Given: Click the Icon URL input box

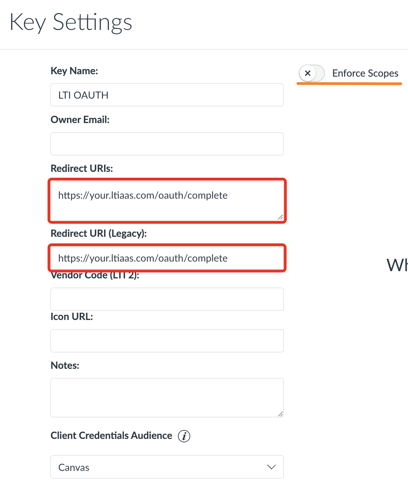Looking at the screenshot, I should [167, 341].
